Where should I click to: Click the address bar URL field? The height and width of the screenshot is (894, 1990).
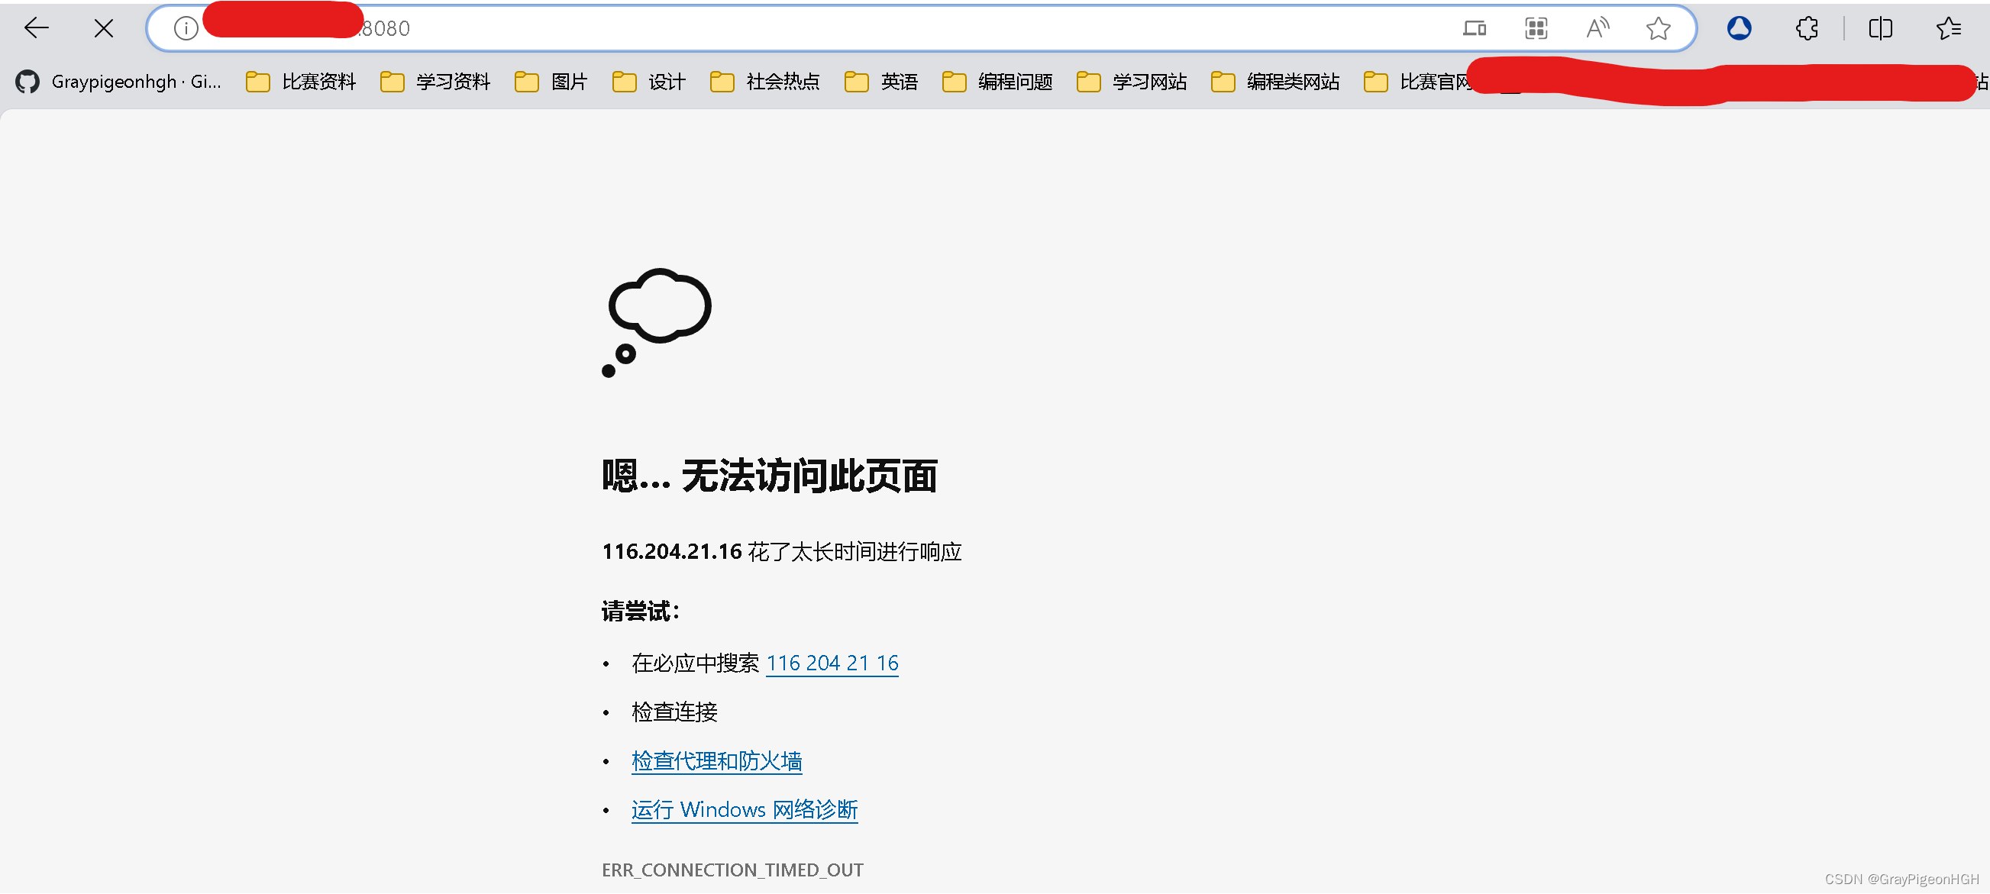(x=850, y=28)
